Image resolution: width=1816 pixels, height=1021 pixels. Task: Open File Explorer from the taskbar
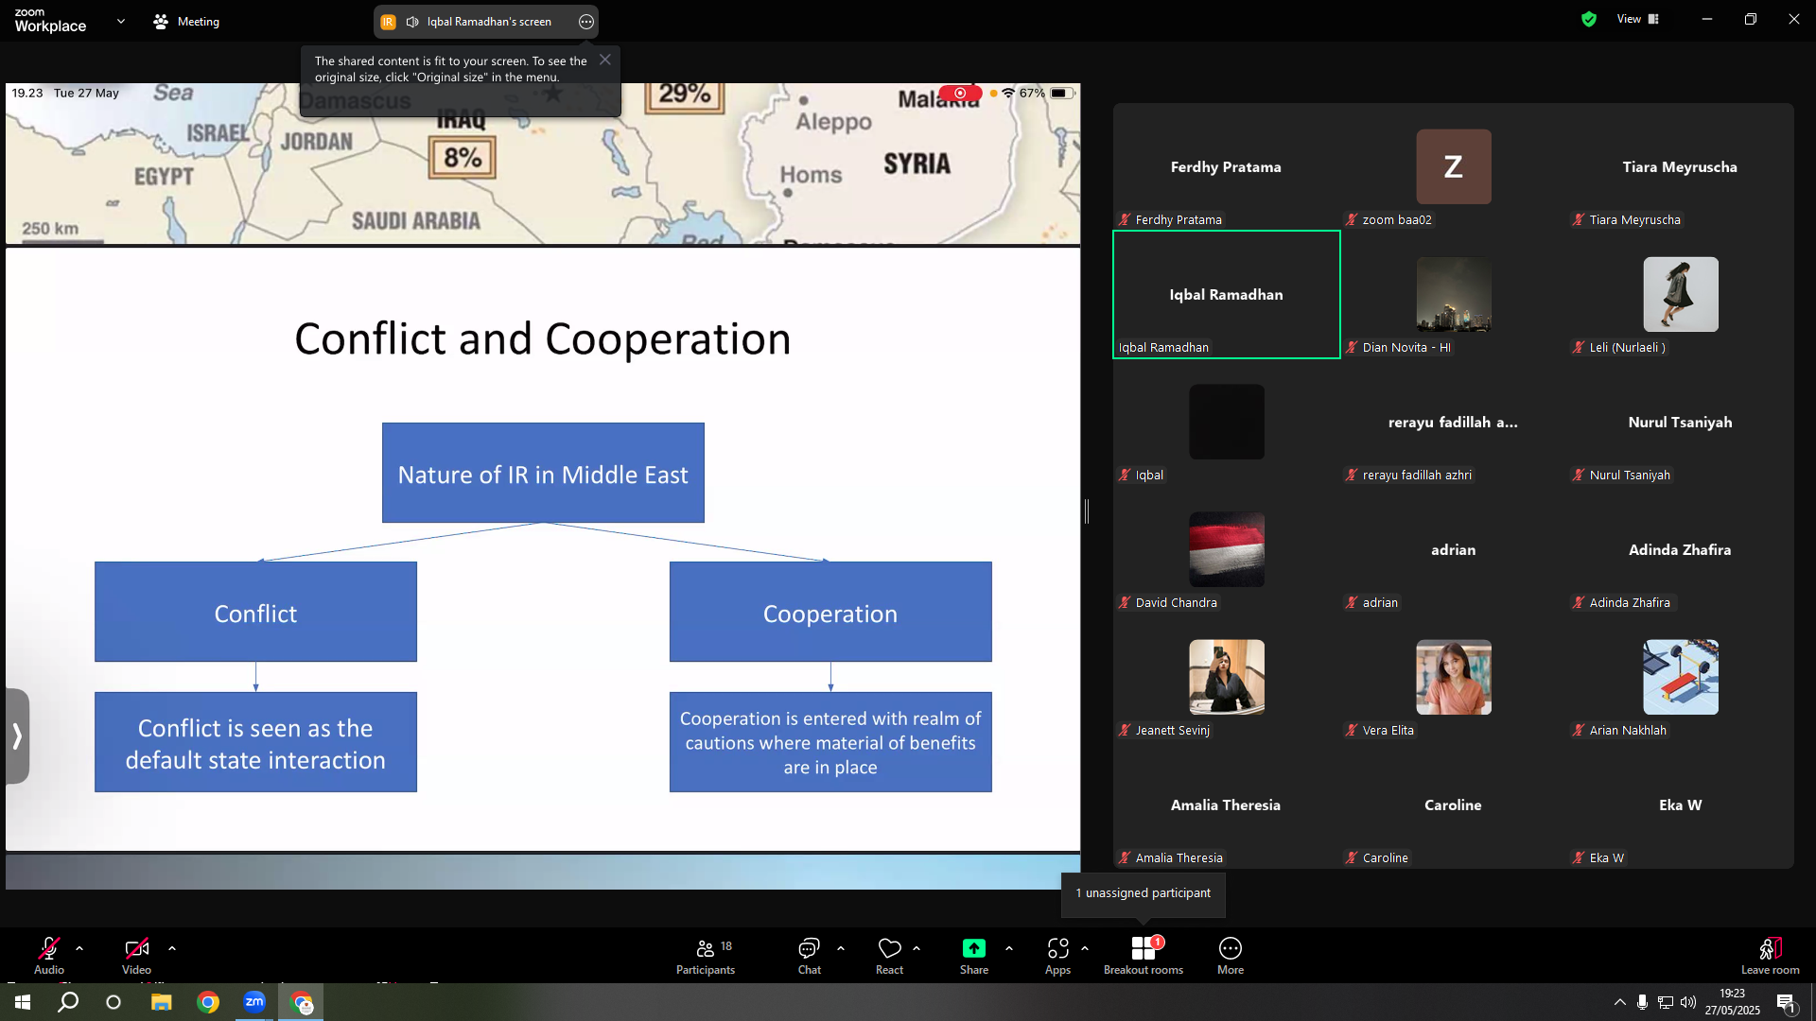point(162,1002)
